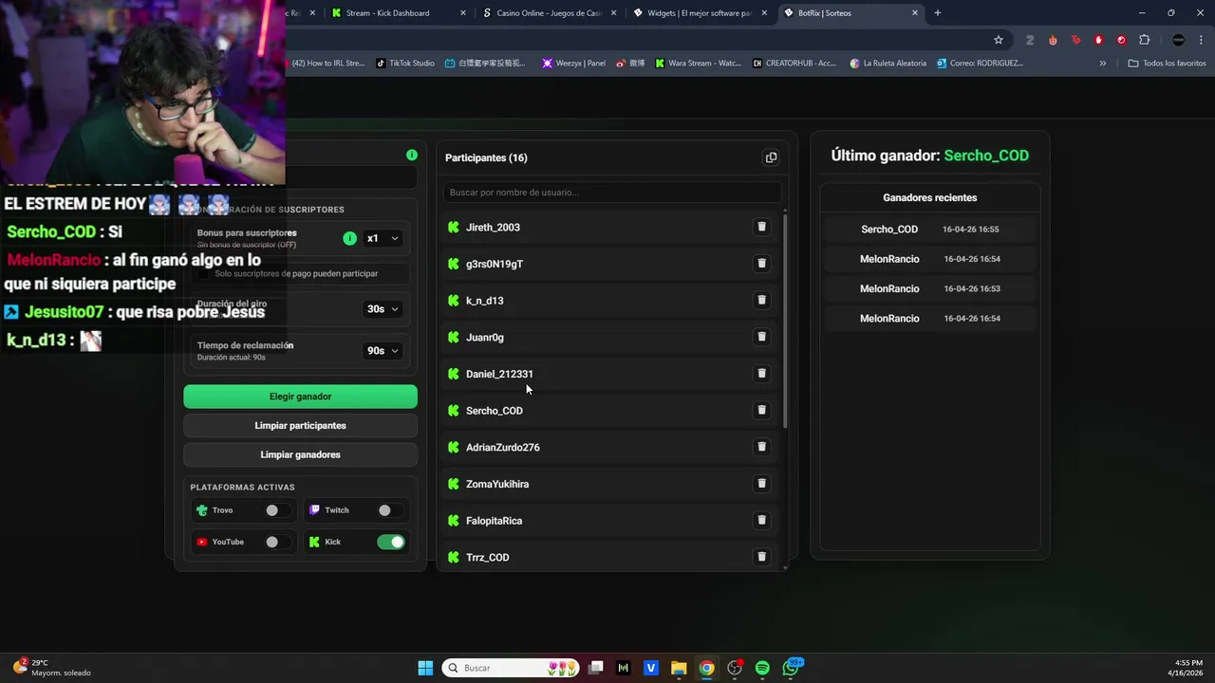This screenshot has height=683, width=1215.
Task: Click the Kick logo beside Jireth_2003
Action: click(454, 228)
